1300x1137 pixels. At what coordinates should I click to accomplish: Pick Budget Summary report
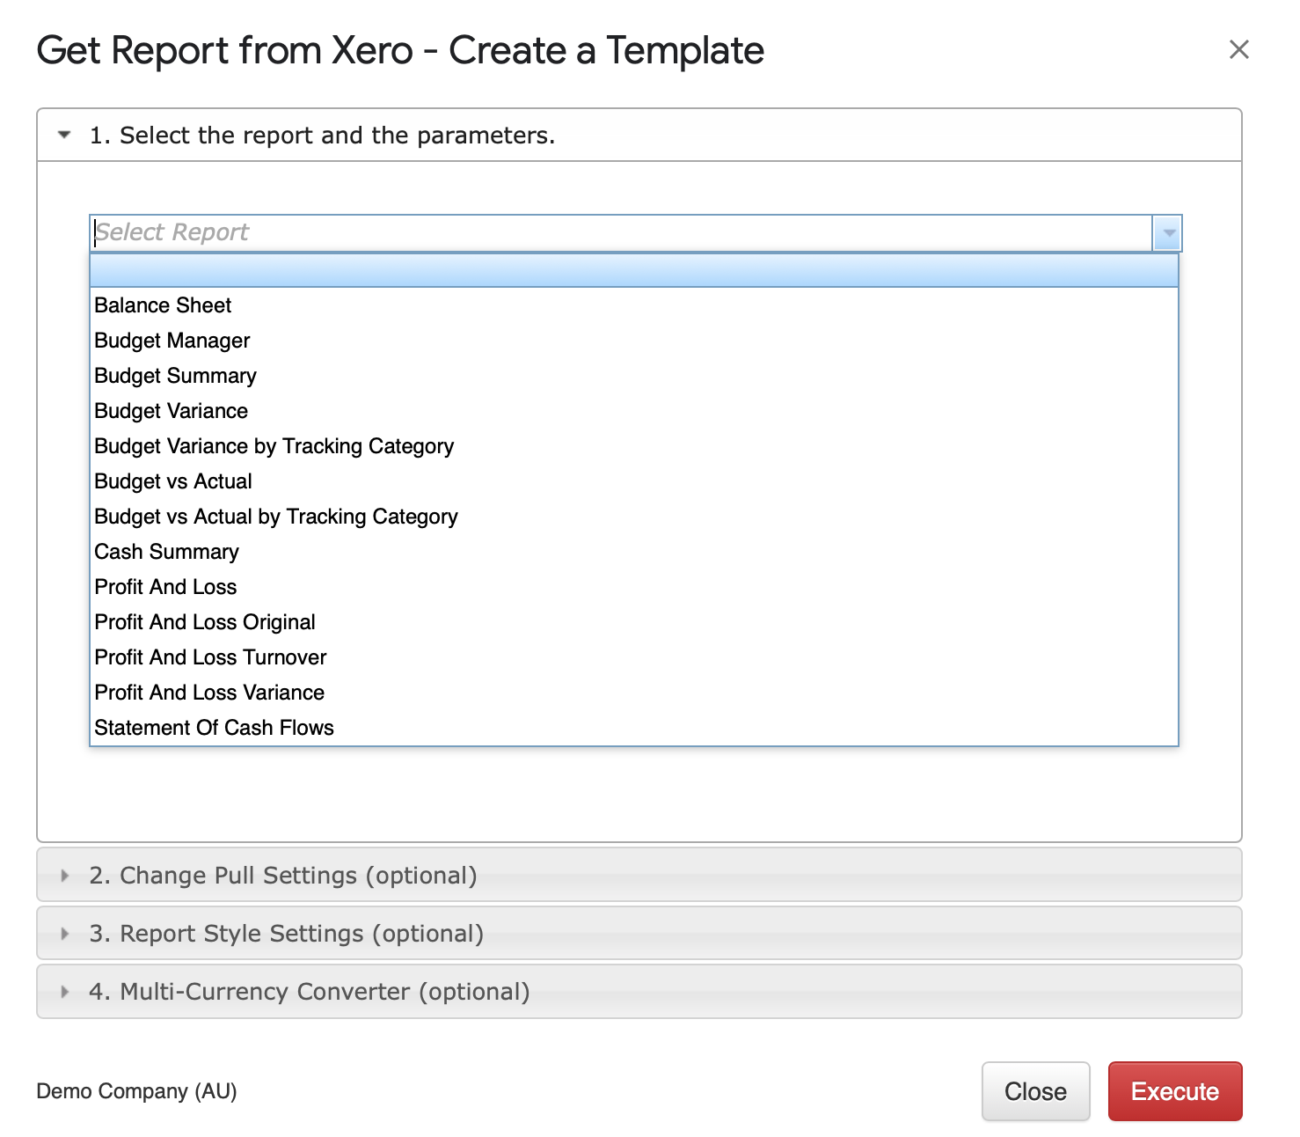pyautogui.click(x=634, y=376)
